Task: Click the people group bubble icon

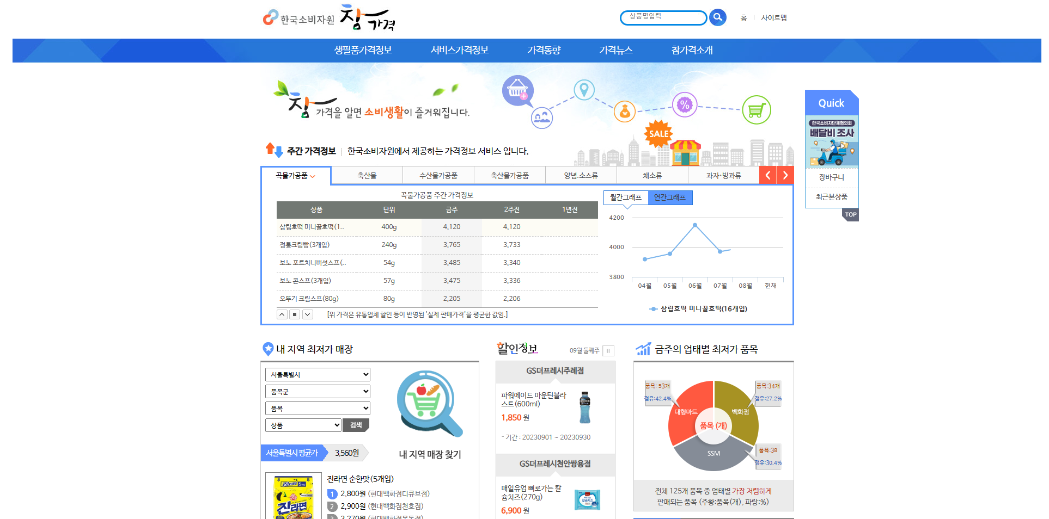Action: click(x=542, y=118)
